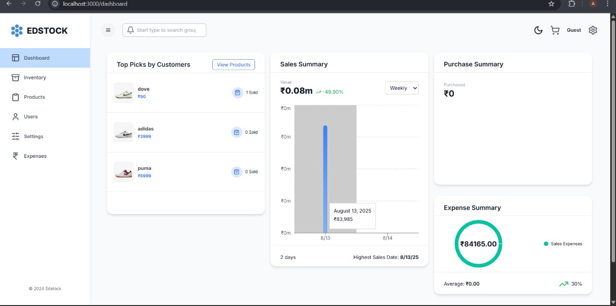Open the settings gear icon in header
This screenshot has height=306, width=616.
pos(593,30)
